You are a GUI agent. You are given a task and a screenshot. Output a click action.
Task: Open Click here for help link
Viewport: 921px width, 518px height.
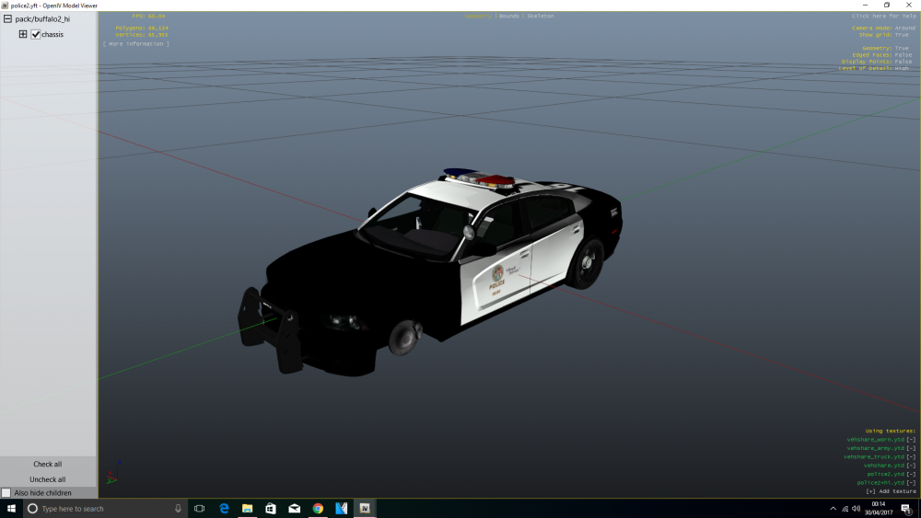[x=883, y=16]
